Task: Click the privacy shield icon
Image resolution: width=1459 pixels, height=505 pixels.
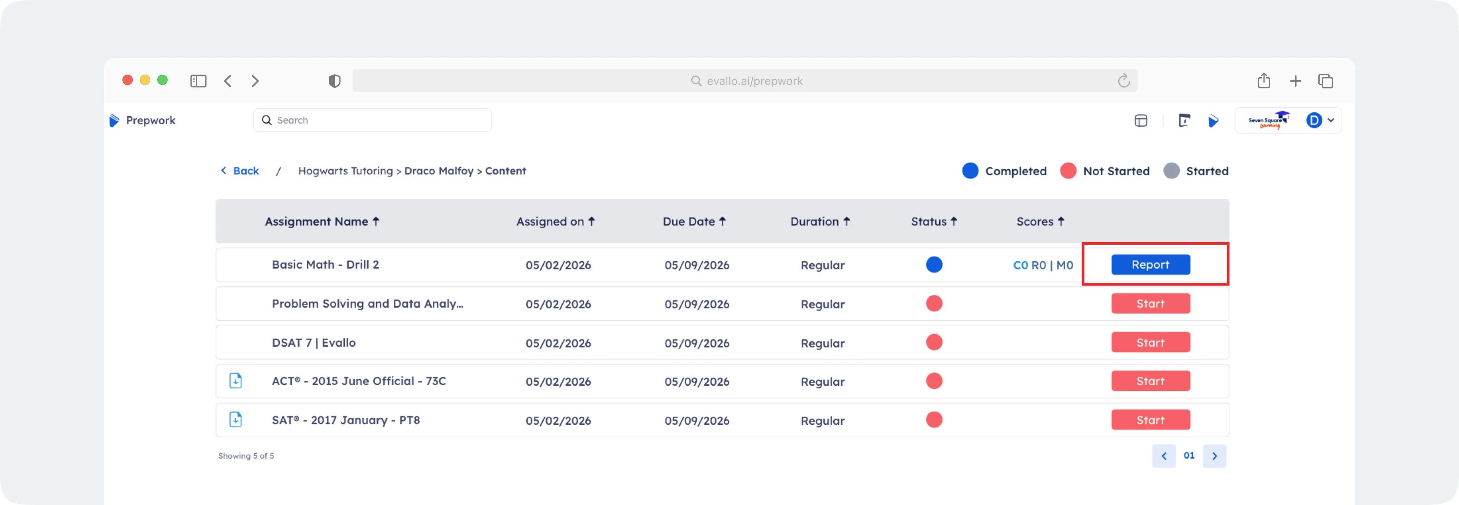Action: click(x=335, y=81)
